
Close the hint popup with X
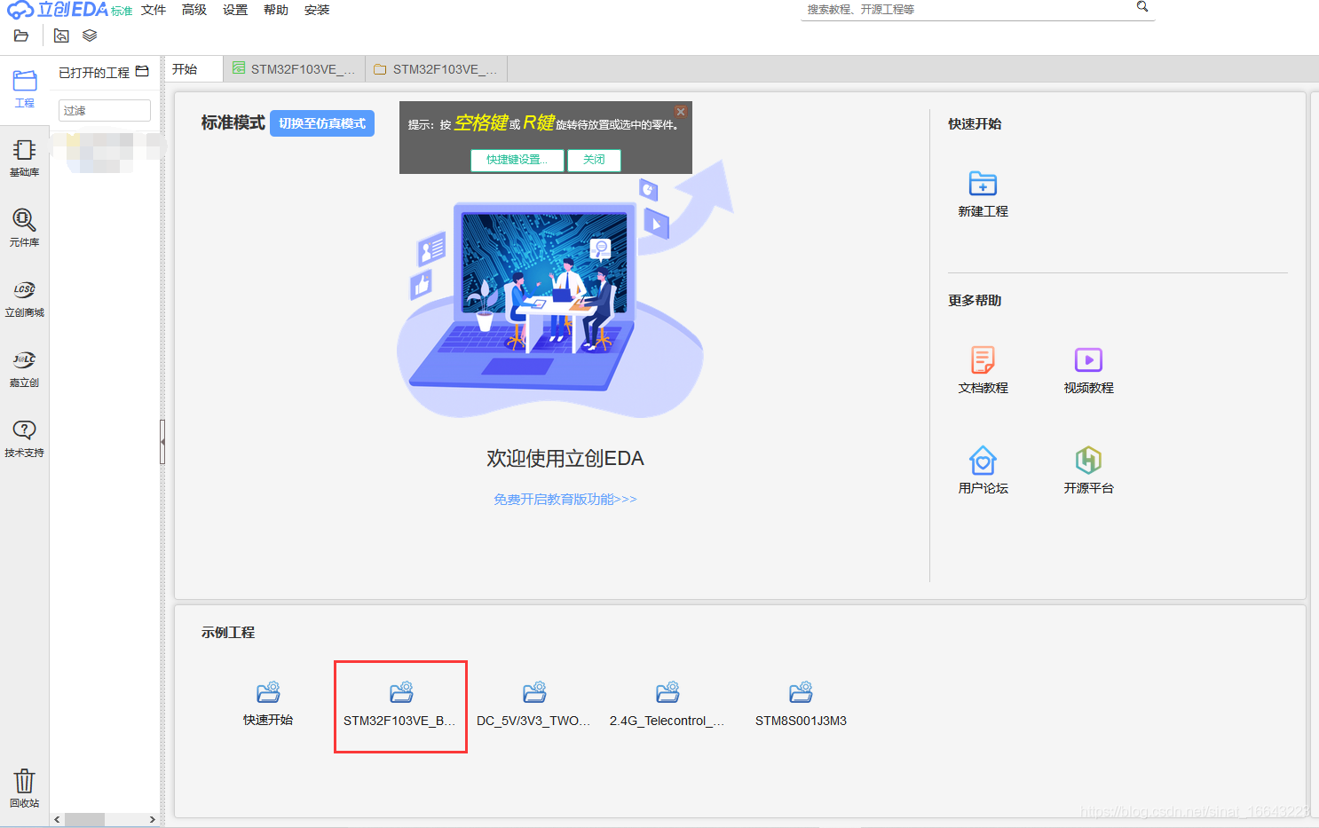point(681,111)
